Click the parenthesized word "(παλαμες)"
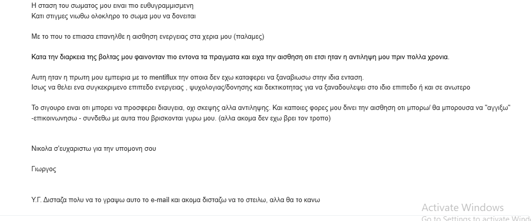Image resolution: width=531 pixels, height=221 pixels. click(x=250, y=37)
